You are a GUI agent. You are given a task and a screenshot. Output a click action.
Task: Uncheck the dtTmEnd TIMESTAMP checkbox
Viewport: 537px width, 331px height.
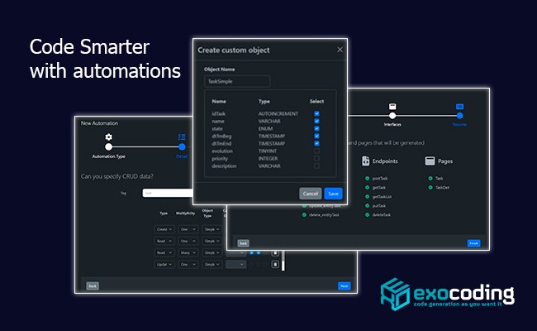316,143
